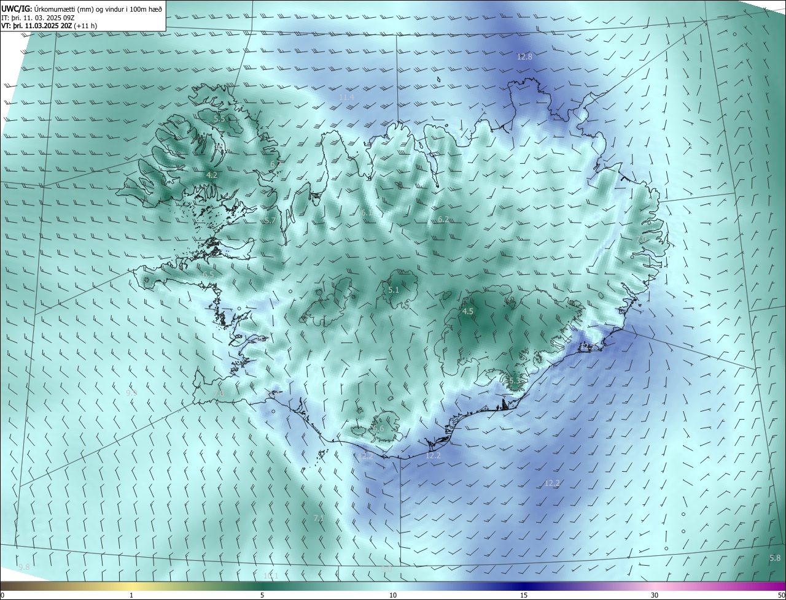Click the 5.7 value on the map
The width and height of the screenshot is (786, 600).
pos(270,220)
